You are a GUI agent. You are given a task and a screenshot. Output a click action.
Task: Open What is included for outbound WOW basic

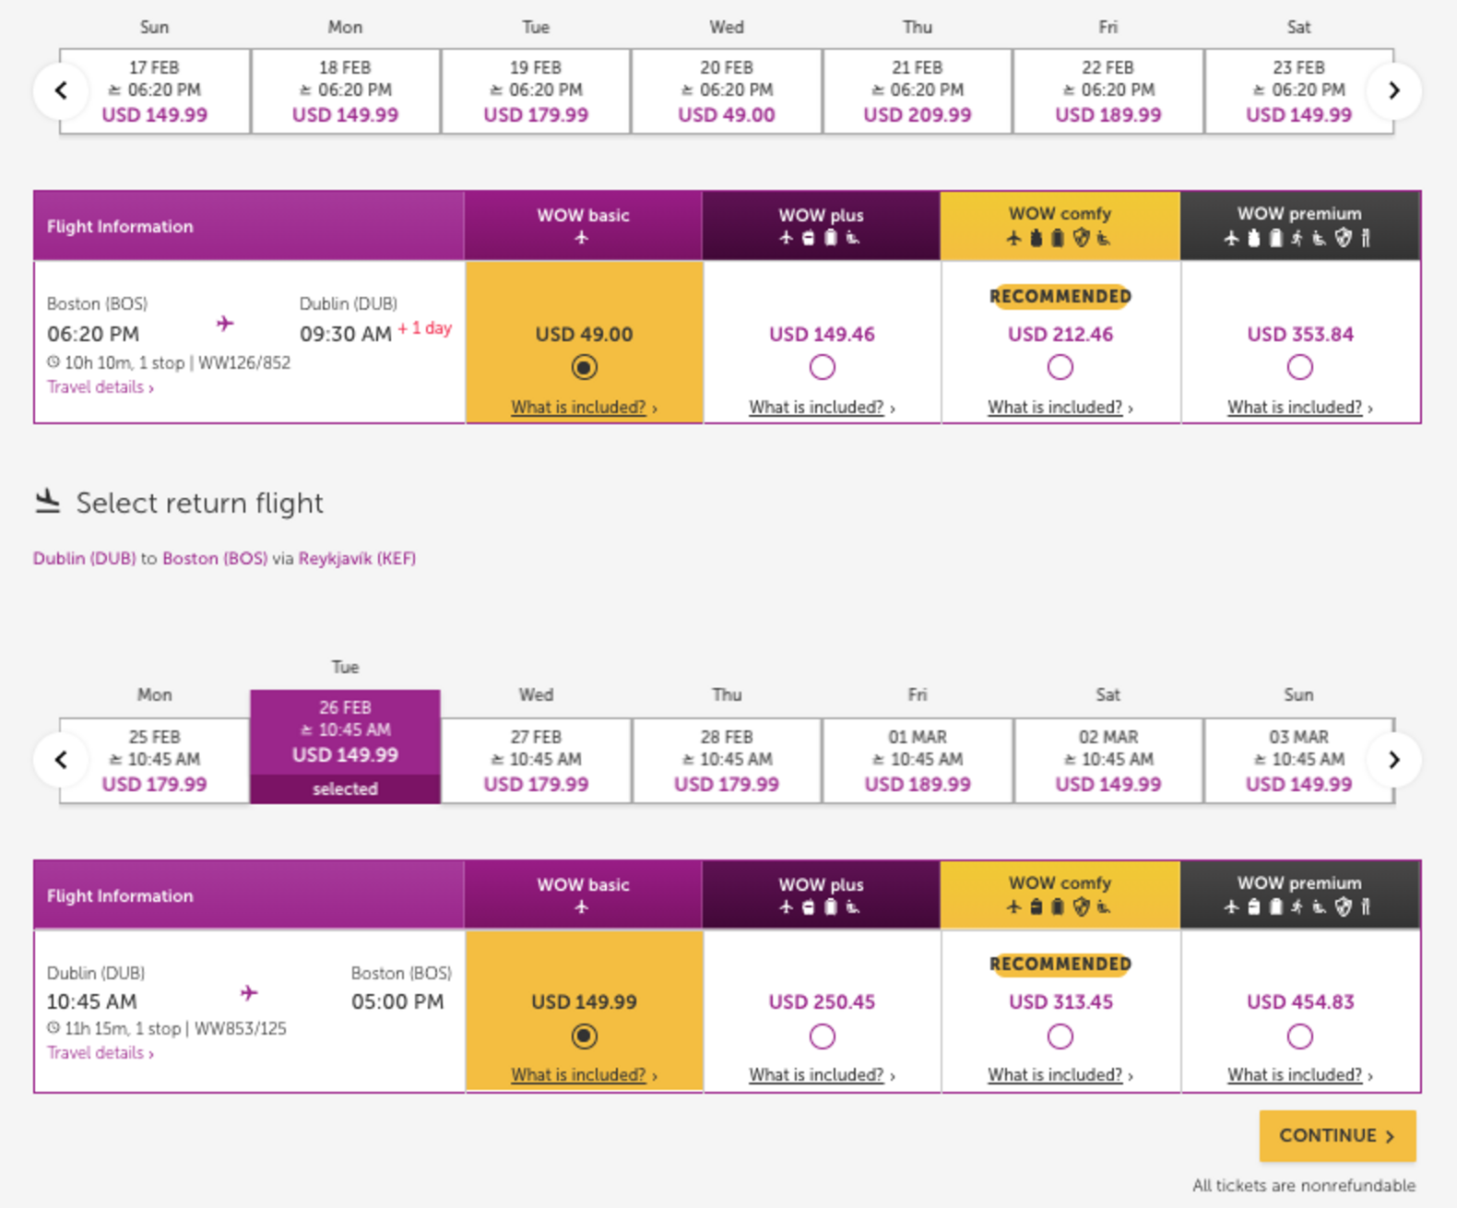pos(584,408)
